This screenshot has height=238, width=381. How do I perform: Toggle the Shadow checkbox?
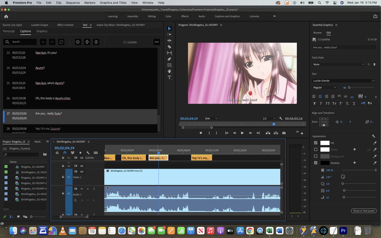(x=316, y=163)
